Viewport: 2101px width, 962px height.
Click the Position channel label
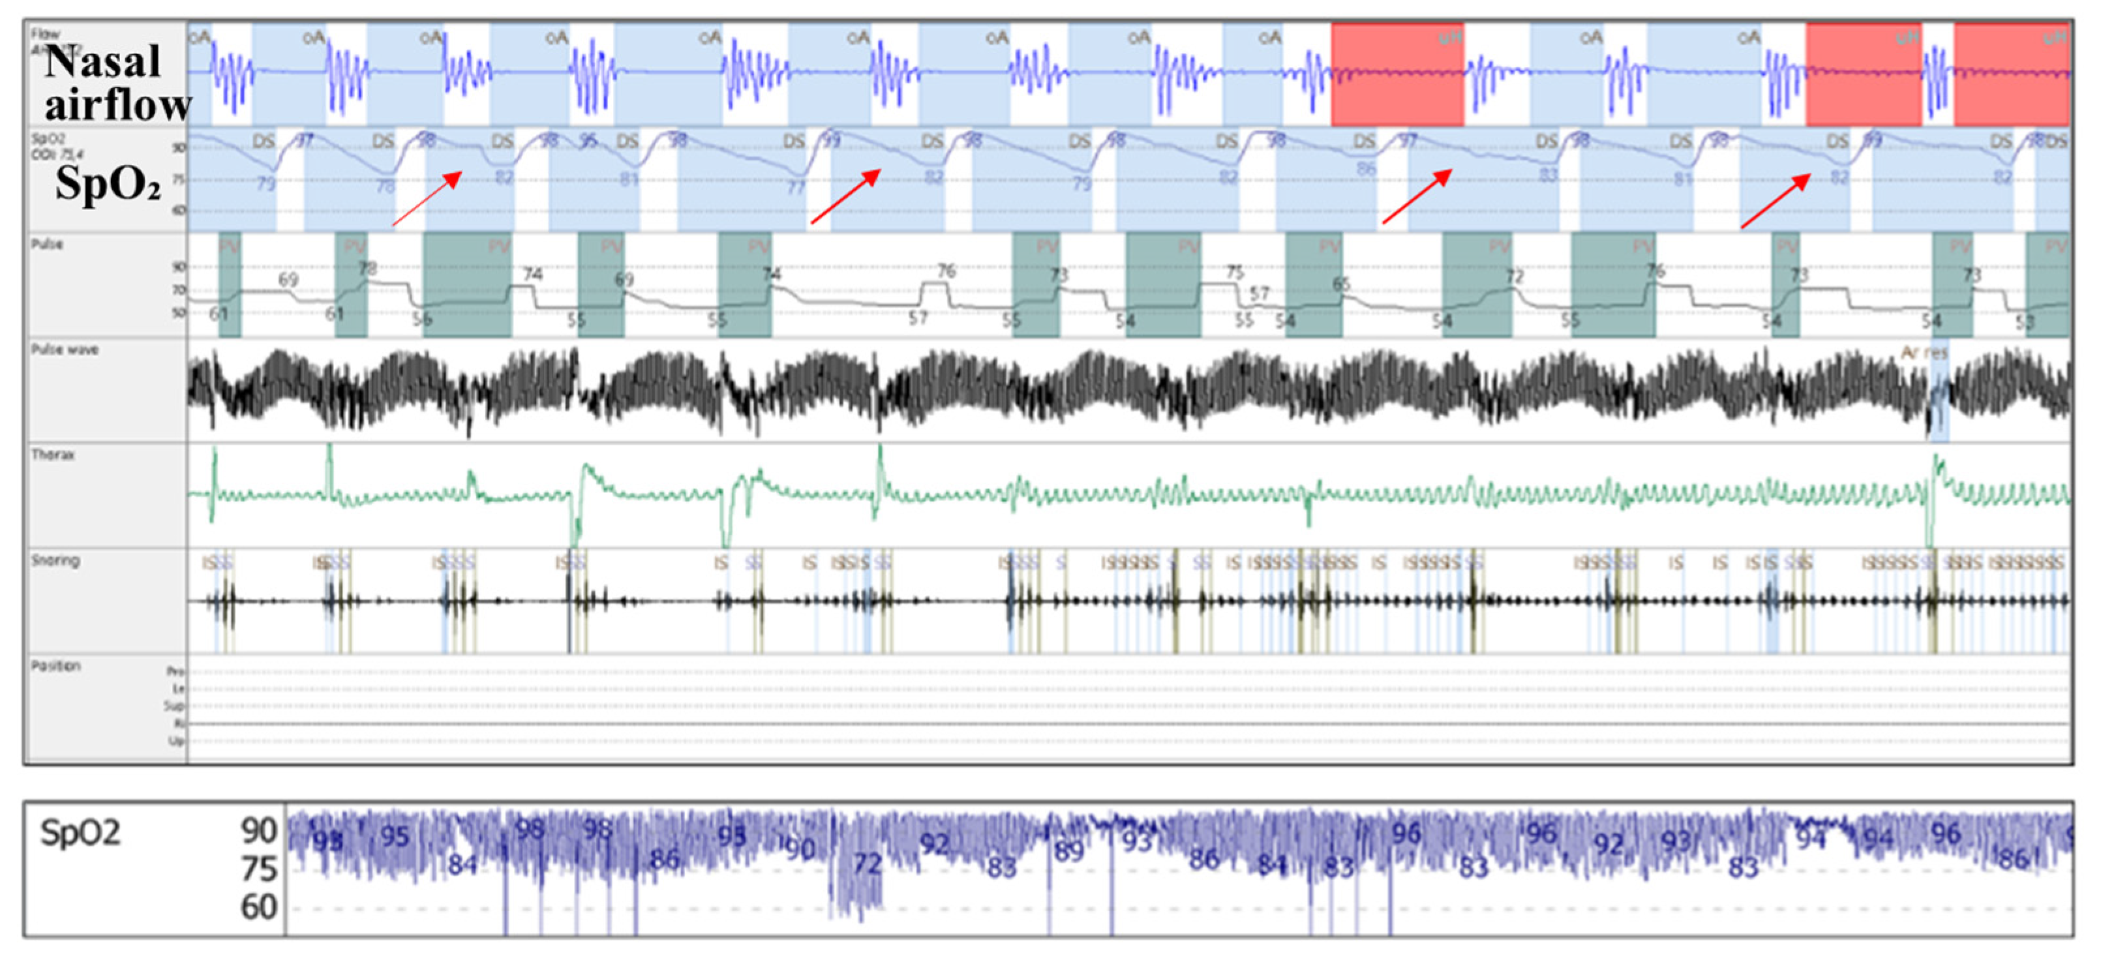pyautogui.click(x=55, y=666)
